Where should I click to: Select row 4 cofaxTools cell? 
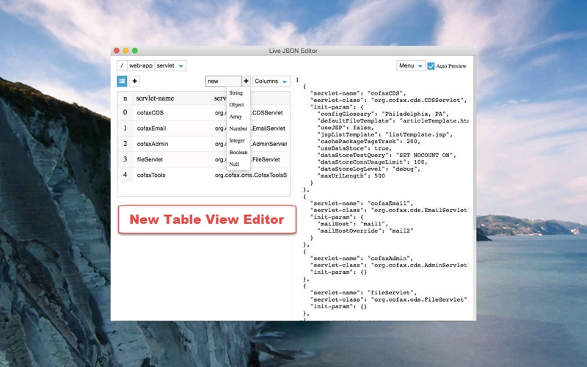[x=172, y=175]
